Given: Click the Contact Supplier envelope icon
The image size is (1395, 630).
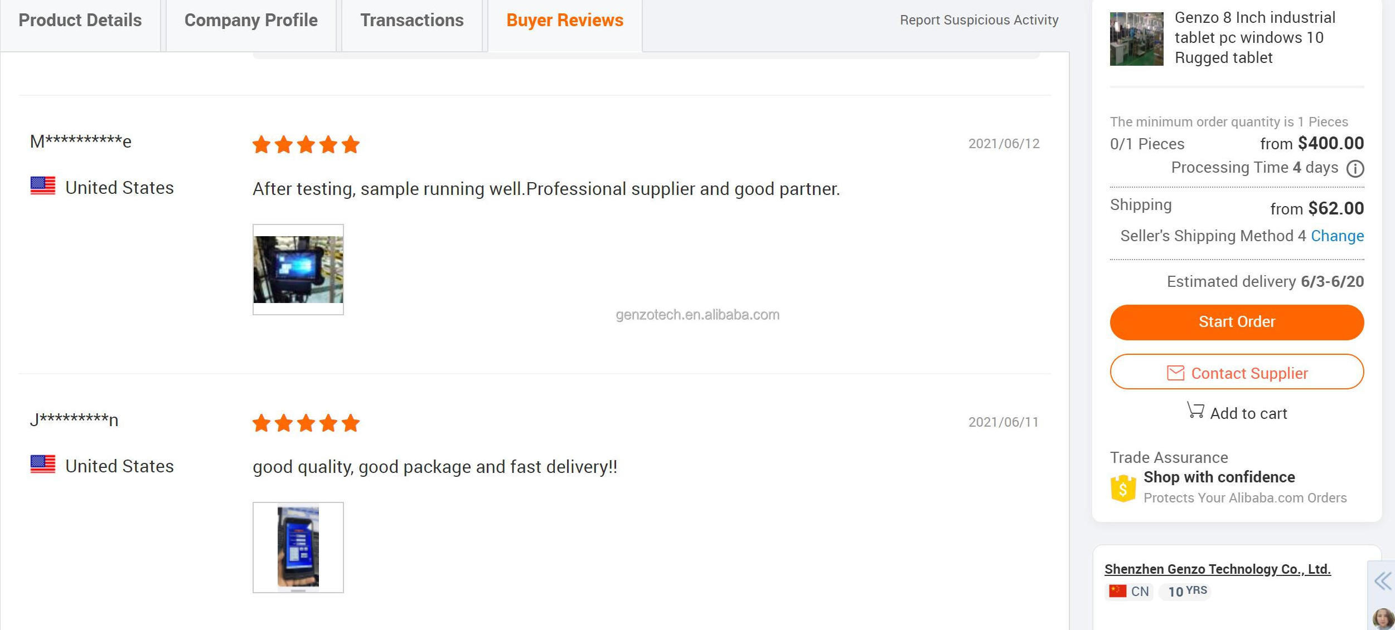Looking at the screenshot, I should 1175,373.
